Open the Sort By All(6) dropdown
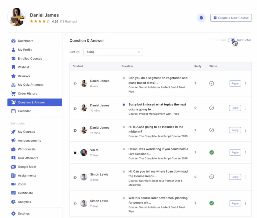Viewport: 257px width, 218px height. pos(113,52)
